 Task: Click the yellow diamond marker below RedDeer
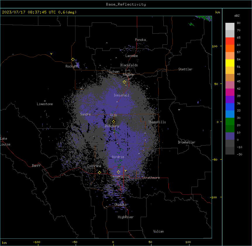point(125,82)
